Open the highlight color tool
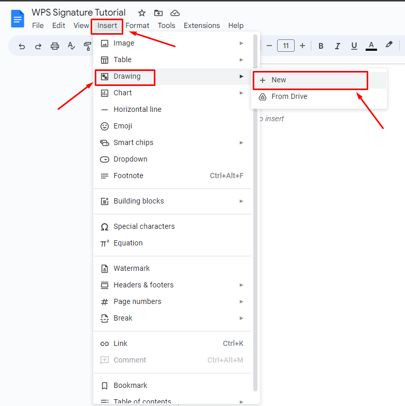This screenshot has height=406, width=405. point(388,45)
